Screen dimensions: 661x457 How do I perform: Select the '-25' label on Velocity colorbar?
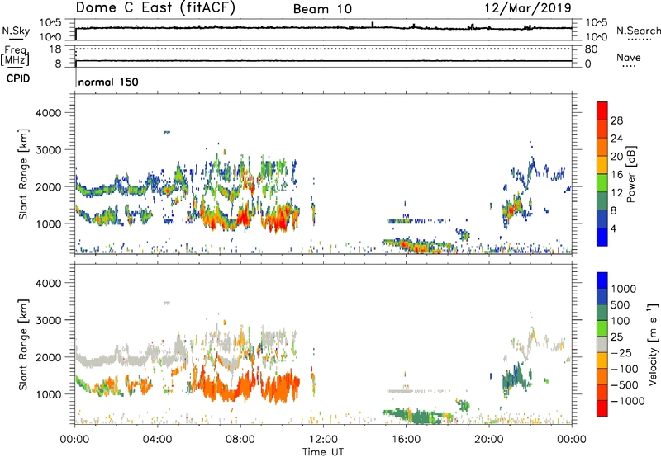coord(621,352)
